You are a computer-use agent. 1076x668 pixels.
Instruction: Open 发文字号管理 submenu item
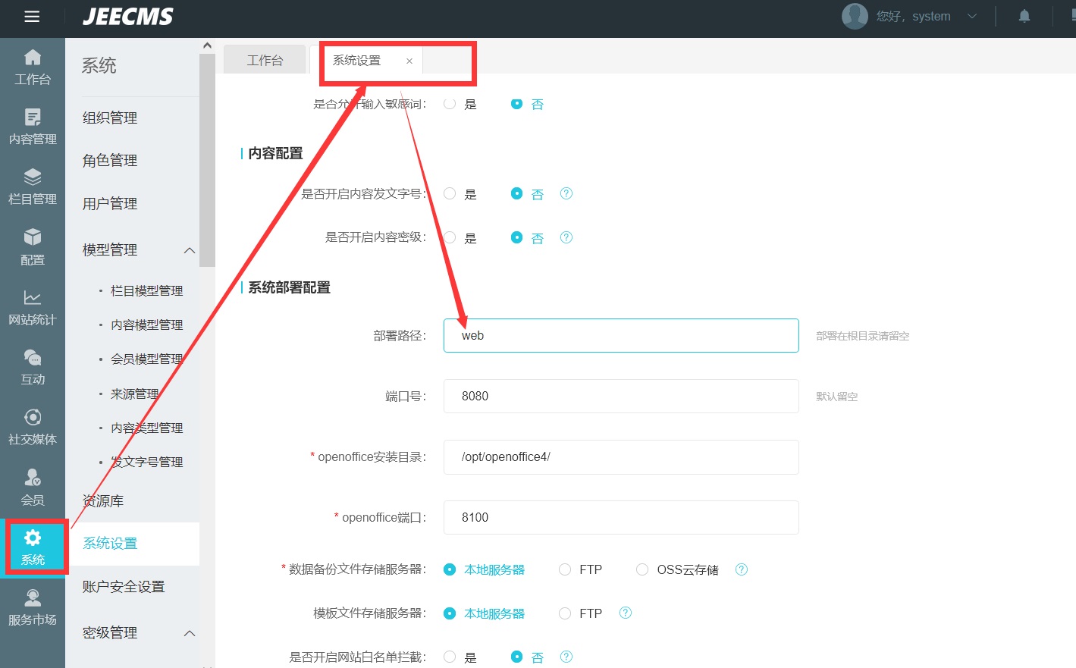tap(147, 462)
